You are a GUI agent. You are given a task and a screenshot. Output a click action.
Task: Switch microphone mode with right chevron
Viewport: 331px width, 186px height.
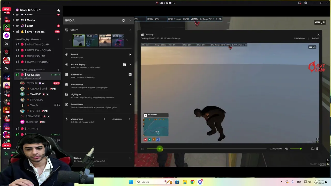(x=130, y=119)
